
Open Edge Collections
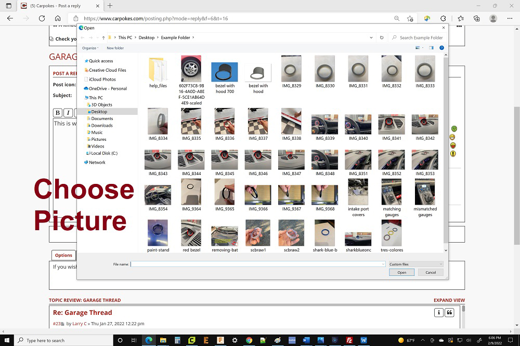[x=477, y=17]
